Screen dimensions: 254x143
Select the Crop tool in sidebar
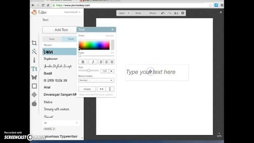click(x=34, y=43)
